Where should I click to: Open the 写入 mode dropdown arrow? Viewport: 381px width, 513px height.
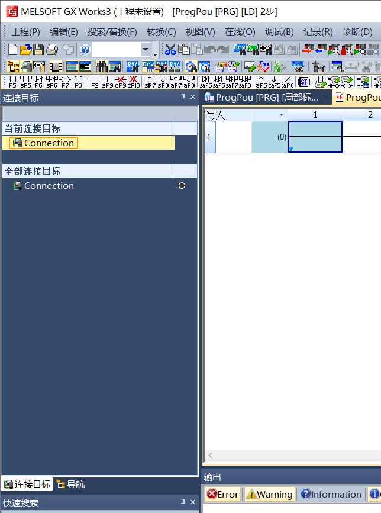pyautogui.click(x=281, y=115)
